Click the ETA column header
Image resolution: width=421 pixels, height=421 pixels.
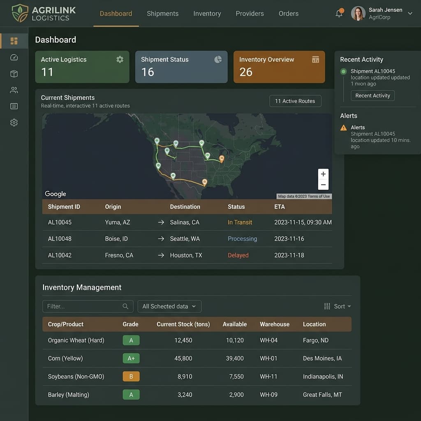tap(280, 207)
